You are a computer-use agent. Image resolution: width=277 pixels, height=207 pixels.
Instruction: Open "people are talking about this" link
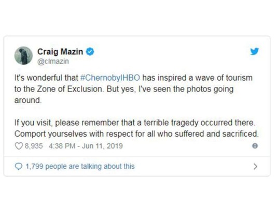(x=90, y=166)
